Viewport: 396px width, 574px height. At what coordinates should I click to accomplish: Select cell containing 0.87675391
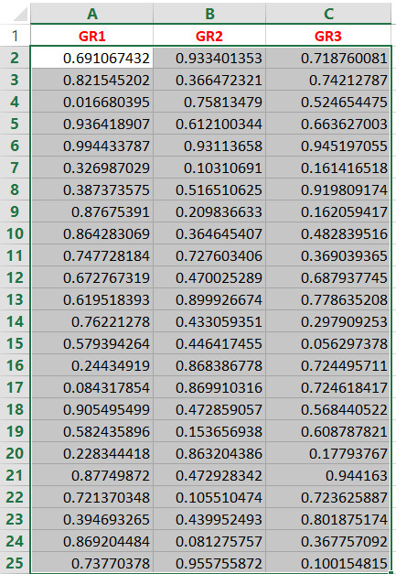[x=91, y=211]
